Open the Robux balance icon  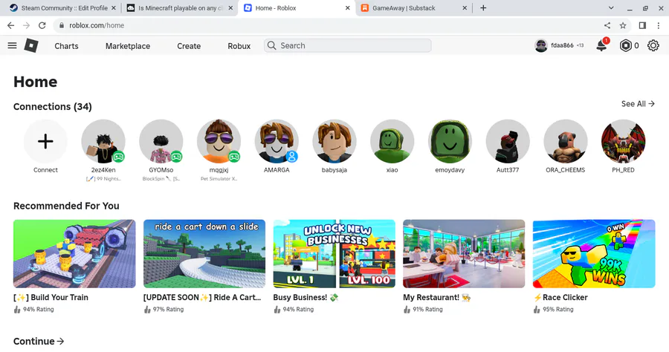tap(625, 45)
